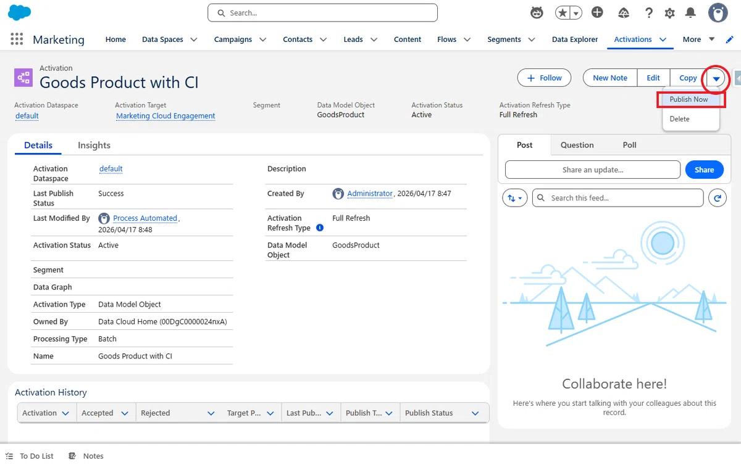
Task: Select the Details tab
Action: point(38,145)
